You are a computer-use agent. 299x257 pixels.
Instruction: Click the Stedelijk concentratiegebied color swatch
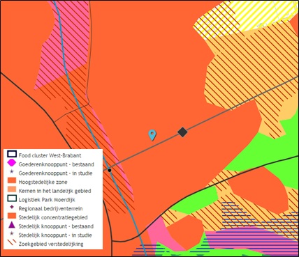pyautogui.click(x=12, y=216)
